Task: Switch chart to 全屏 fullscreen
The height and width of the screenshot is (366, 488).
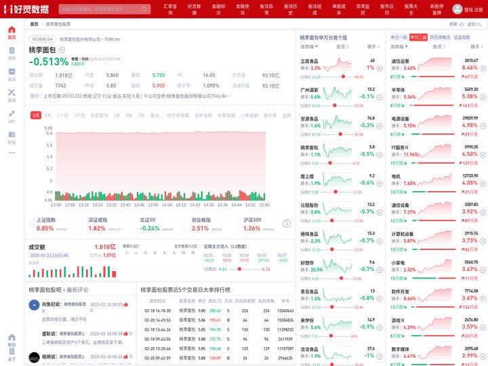Action: tap(286, 115)
